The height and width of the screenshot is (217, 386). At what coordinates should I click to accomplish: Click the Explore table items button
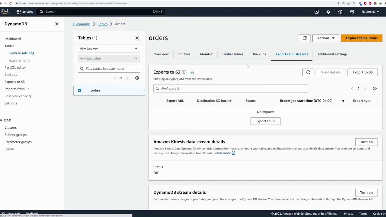click(x=362, y=38)
